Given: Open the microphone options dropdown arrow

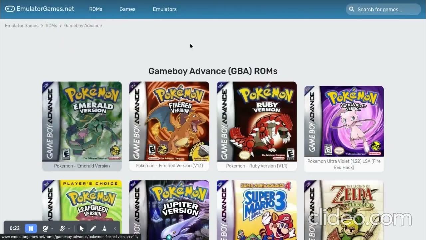Looking at the screenshot, I should (x=69, y=229).
